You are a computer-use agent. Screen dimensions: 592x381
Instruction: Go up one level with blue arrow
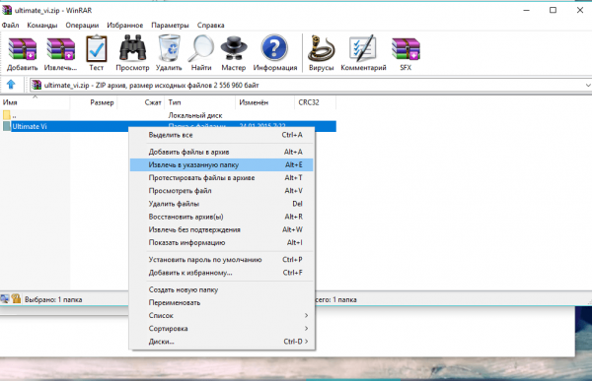[x=11, y=85]
